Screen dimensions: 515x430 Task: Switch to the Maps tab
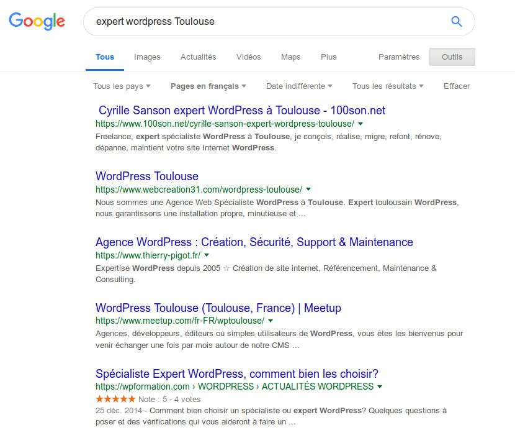(x=290, y=57)
